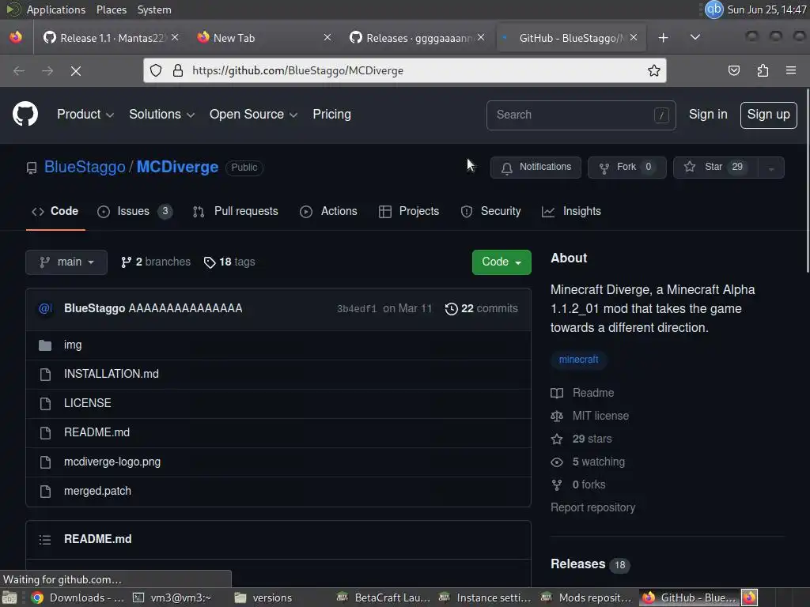The height and width of the screenshot is (607, 810).
Task: Expand the Product navigation dropdown
Action: pyautogui.click(x=85, y=114)
